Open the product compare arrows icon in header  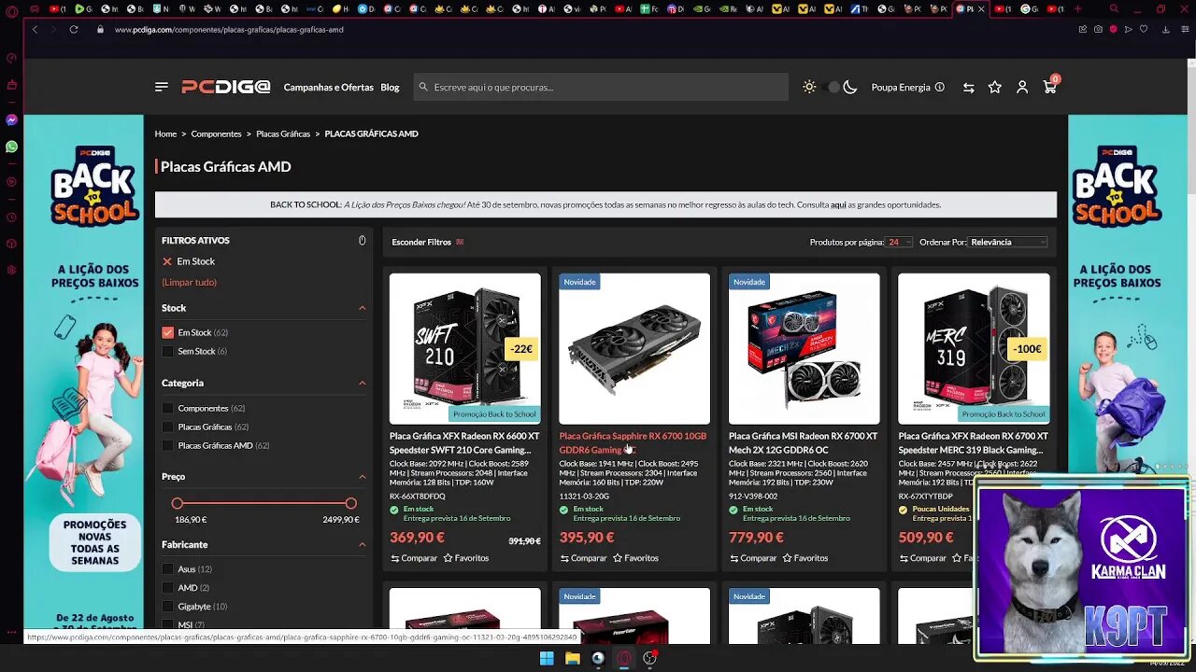[969, 87]
